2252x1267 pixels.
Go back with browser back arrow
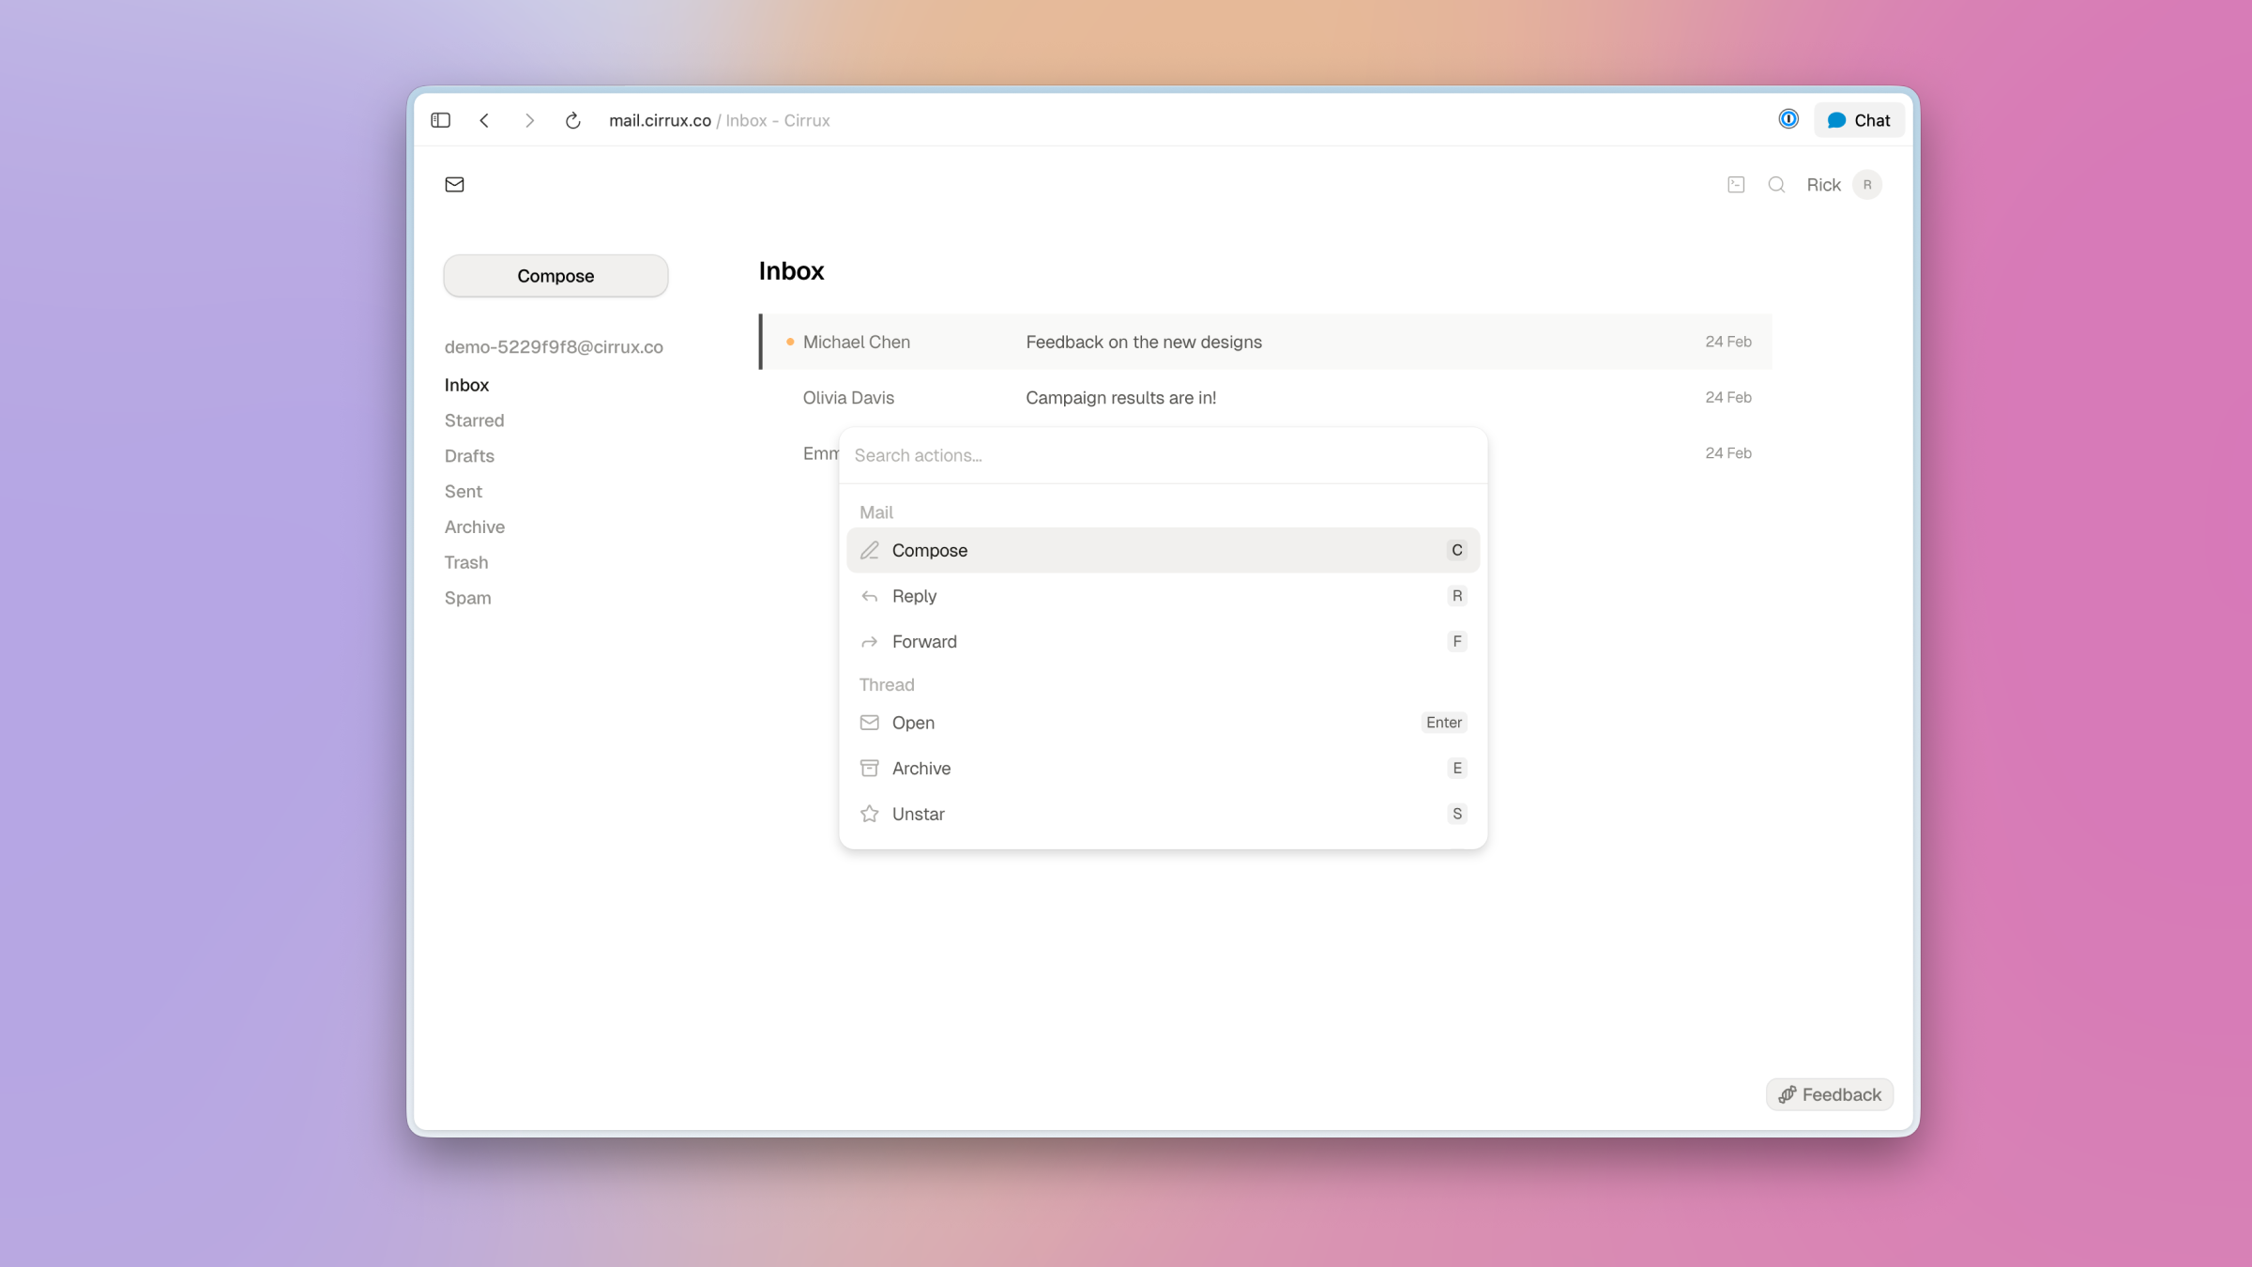coord(485,120)
